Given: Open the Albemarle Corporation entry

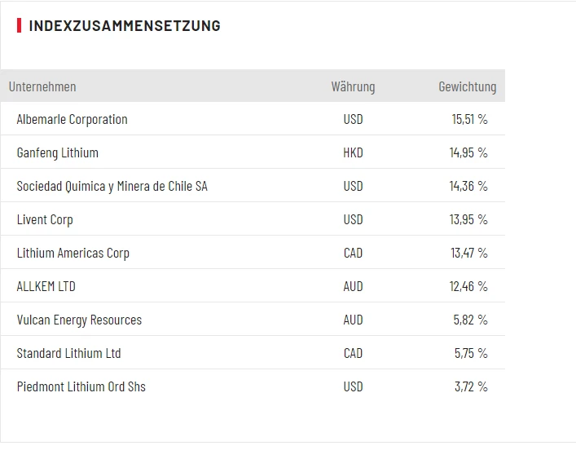Looking at the screenshot, I should click(x=72, y=120).
